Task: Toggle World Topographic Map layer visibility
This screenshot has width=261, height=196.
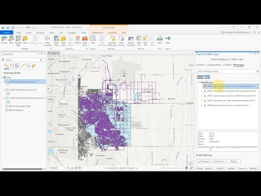Action: (7, 106)
